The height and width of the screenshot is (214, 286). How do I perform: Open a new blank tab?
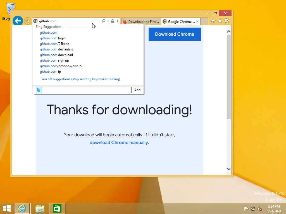[x=204, y=22]
